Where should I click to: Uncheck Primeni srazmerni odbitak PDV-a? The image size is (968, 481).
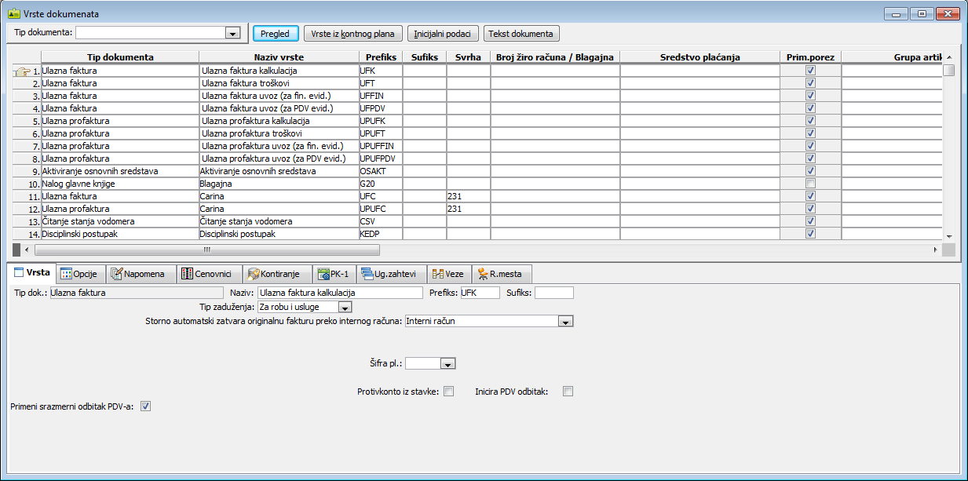(x=145, y=406)
